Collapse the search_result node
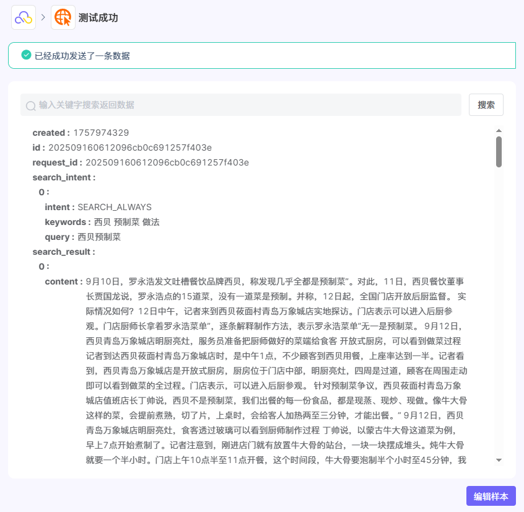The width and height of the screenshot is (524, 512). [x=64, y=252]
